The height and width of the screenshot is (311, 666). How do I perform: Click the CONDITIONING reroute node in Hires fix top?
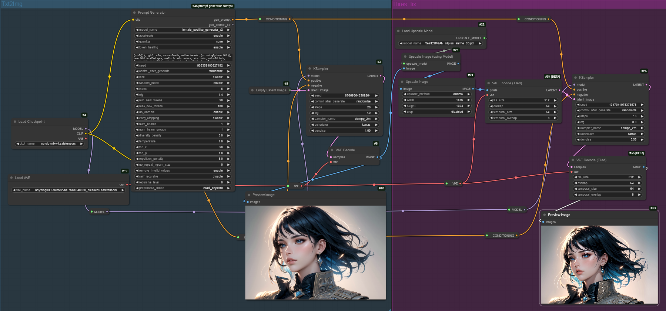tap(535, 19)
